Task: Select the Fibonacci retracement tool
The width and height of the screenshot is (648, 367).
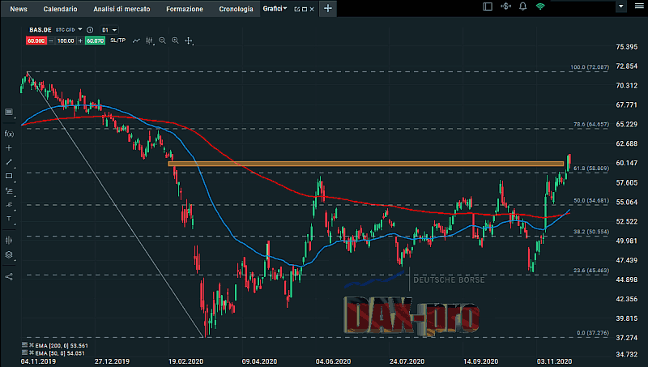Action: [9, 191]
